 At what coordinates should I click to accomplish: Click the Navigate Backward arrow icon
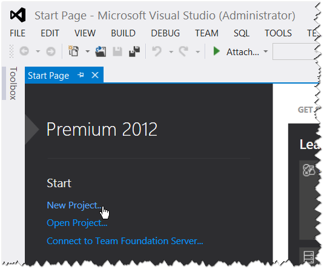pyautogui.click(x=24, y=51)
